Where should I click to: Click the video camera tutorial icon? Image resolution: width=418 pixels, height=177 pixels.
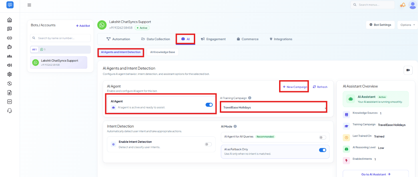click(408, 70)
